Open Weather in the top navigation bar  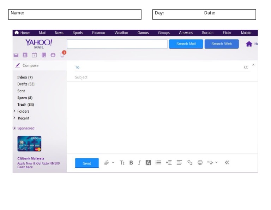coord(121,33)
